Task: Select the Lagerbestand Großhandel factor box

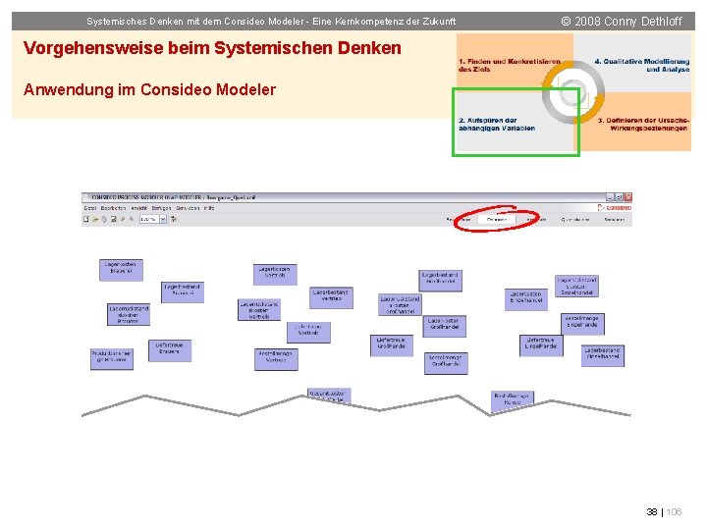Action: pos(441,281)
